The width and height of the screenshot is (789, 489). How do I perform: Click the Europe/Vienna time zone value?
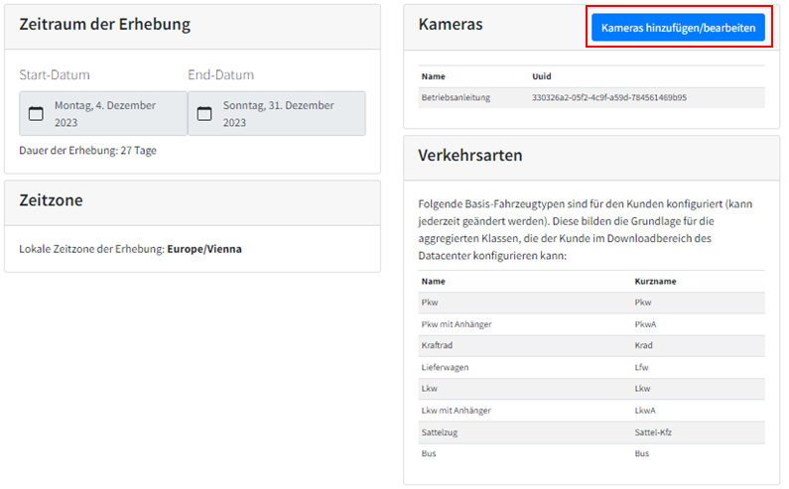pos(204,249)
